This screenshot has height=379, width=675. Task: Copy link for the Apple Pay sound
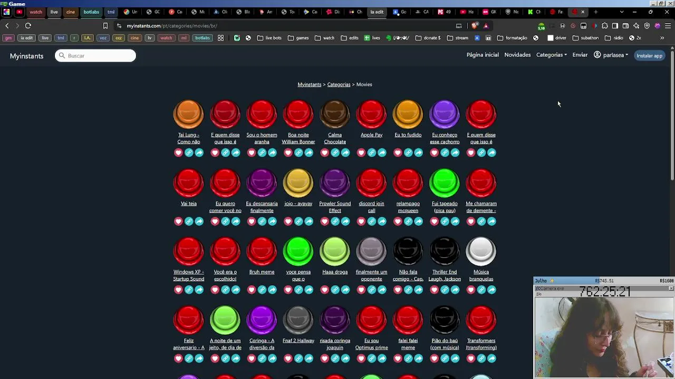pos(372,153)
